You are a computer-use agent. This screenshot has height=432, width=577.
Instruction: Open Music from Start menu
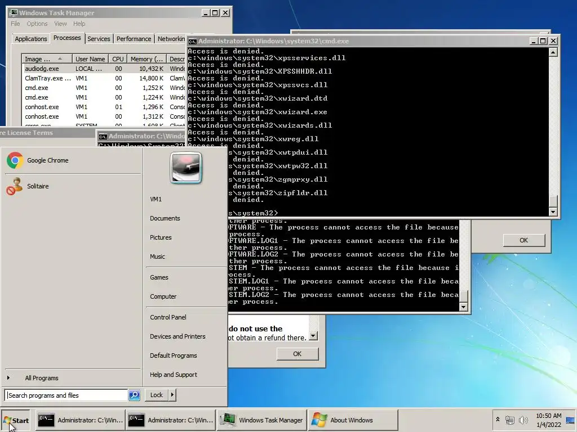point(158,256)
